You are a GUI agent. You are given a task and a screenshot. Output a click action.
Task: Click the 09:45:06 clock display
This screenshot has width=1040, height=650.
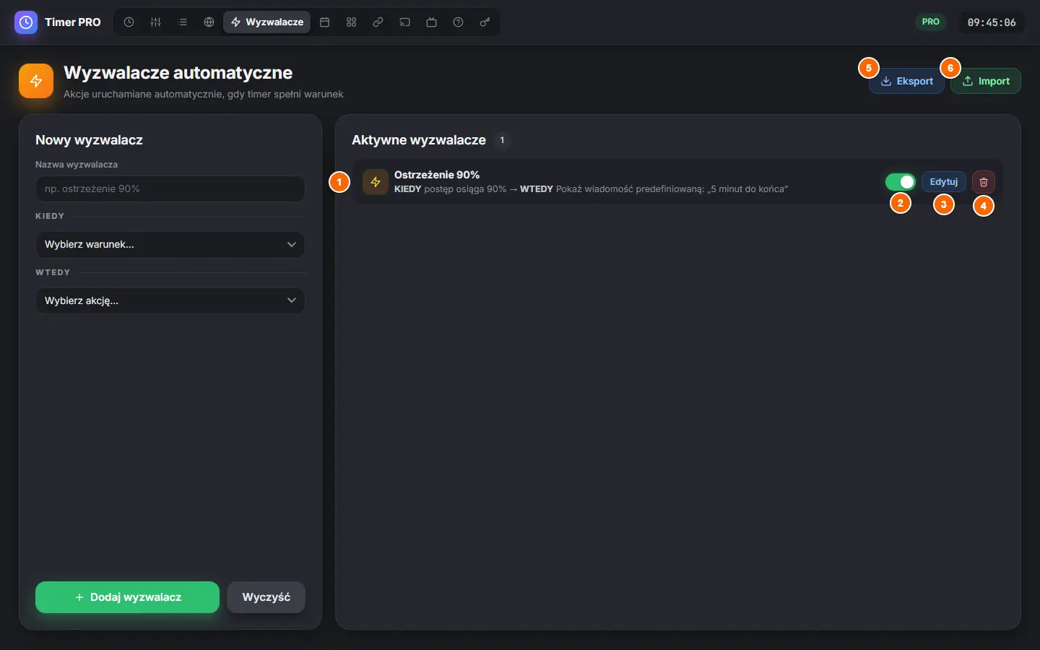coord(992,22)
